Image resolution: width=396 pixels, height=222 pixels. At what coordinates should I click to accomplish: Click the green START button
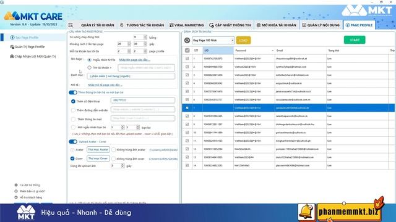[355, 39]
